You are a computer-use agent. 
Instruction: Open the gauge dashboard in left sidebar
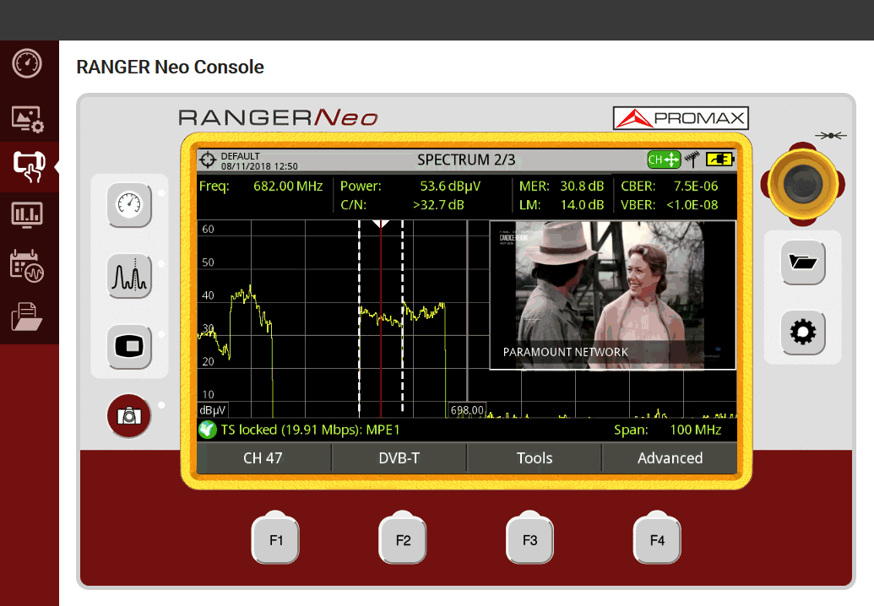tap(27, 63)
